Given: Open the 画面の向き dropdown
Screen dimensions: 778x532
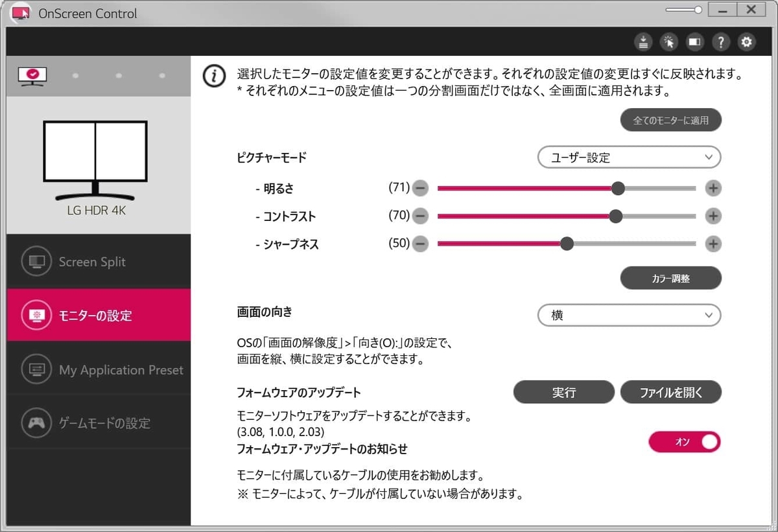Looking at the screenshot, I should point(630,315).
